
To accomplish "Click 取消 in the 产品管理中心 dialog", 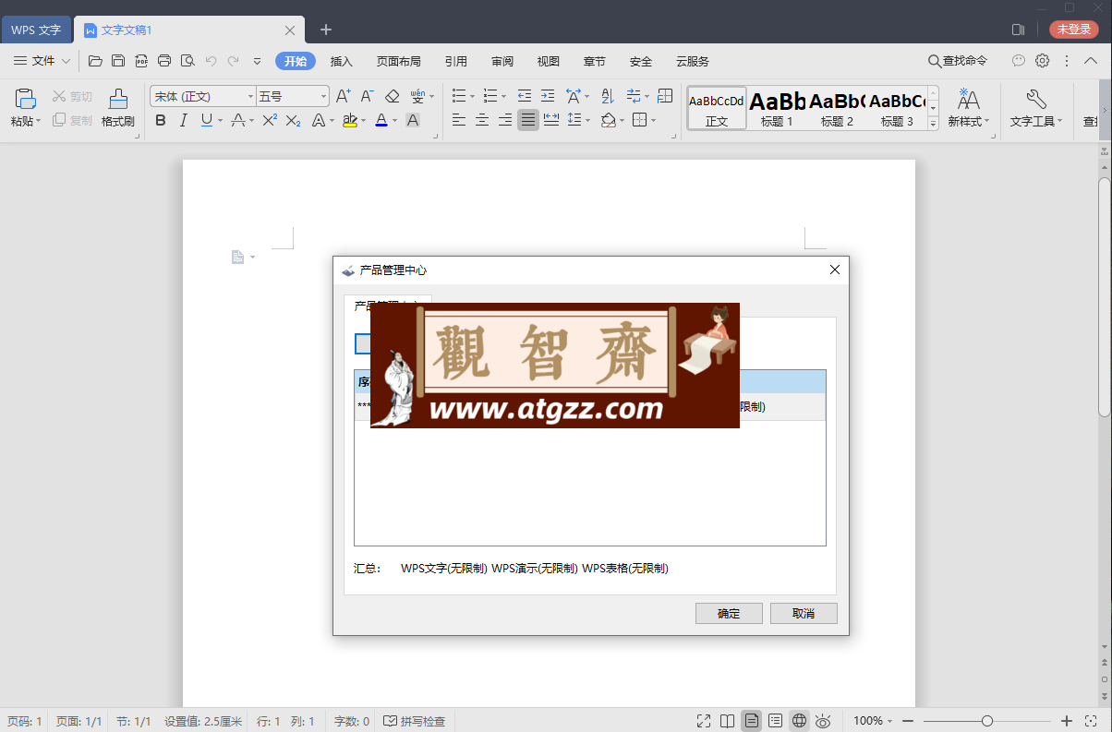I will coord(804,613).
